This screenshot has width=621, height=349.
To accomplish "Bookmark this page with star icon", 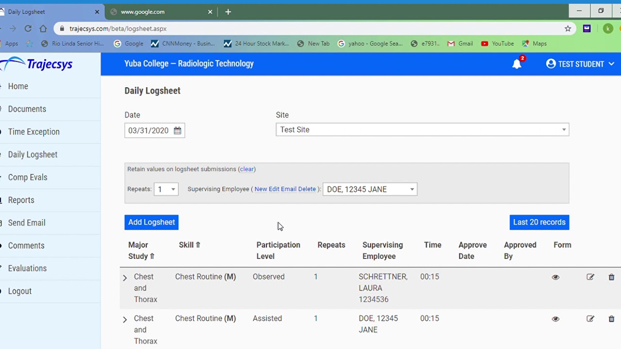I will point(568,29).
